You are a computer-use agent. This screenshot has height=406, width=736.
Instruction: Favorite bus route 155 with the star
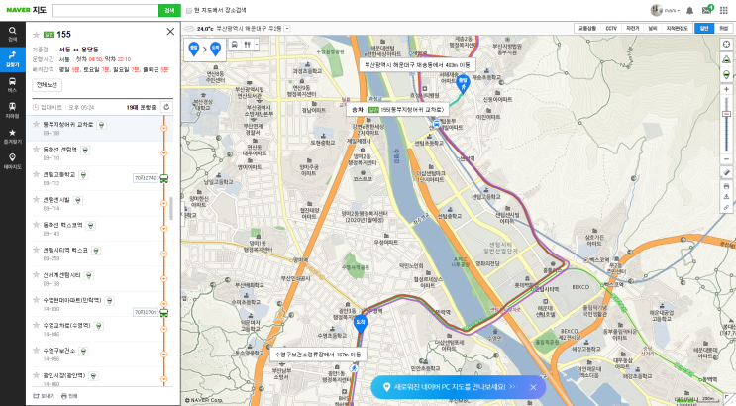[36, 35]
